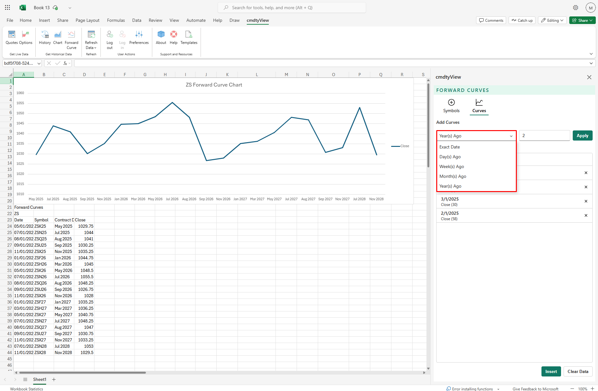Open the Chart historical data tool

coord(58,37)
